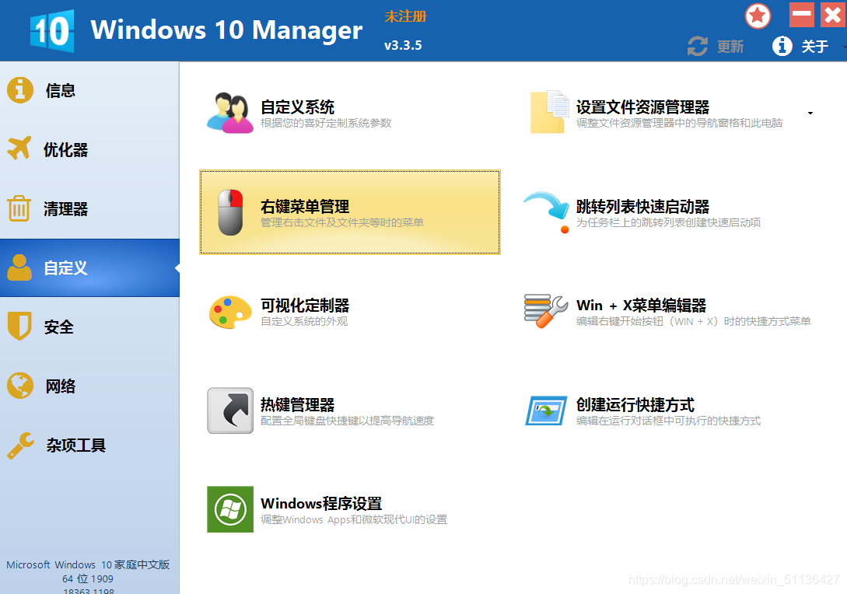
Task: Click the 跳转列表快速启动器 blue arrow icon
Action: (547, 212)
